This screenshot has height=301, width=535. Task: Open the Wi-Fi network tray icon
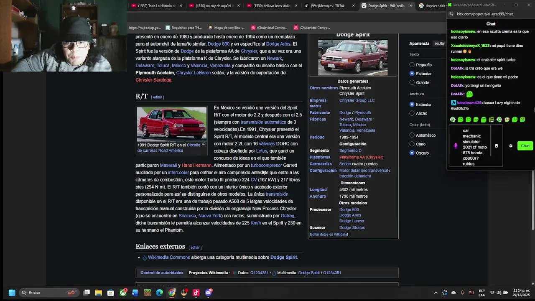click(x=492, y=293)
